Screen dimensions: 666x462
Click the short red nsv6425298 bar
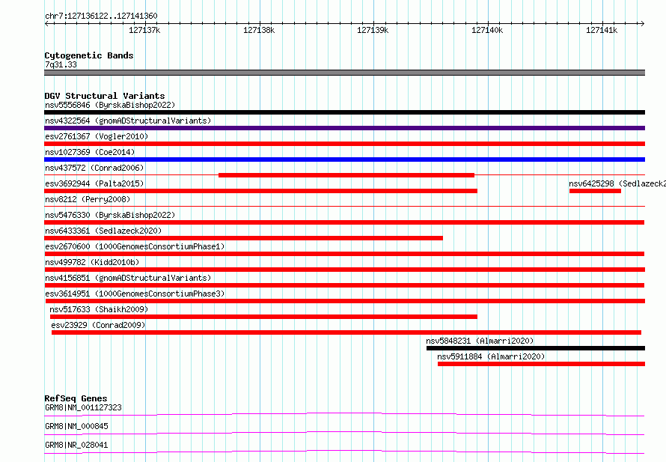point(595,191)
